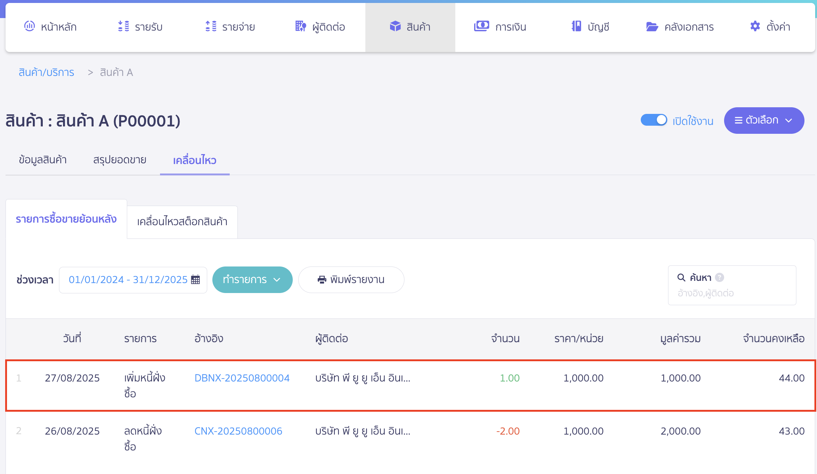Open calendar icon in date range field
This screenshot has width=817, height=474.
tap(195, 280)
